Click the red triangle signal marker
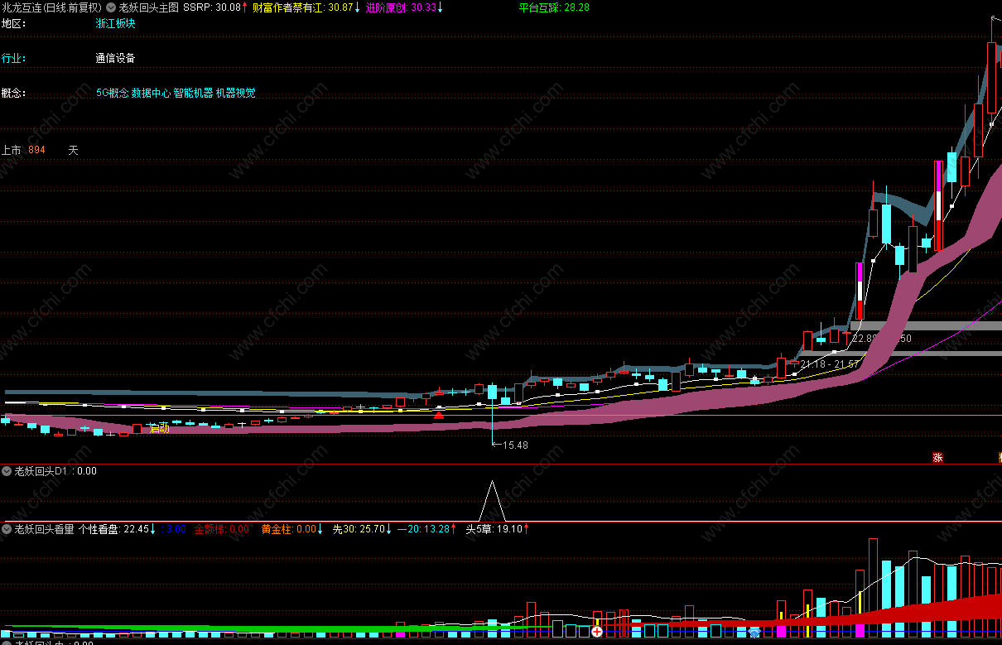Viewport: 1002px width, 645px height. 439,414
